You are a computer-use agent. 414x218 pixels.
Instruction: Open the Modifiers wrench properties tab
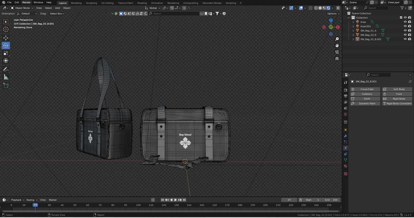(x=346, y=136)
